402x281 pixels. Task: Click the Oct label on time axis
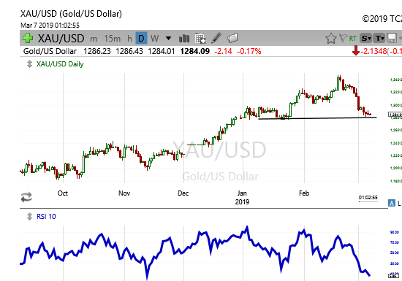(x=63, y=193)
